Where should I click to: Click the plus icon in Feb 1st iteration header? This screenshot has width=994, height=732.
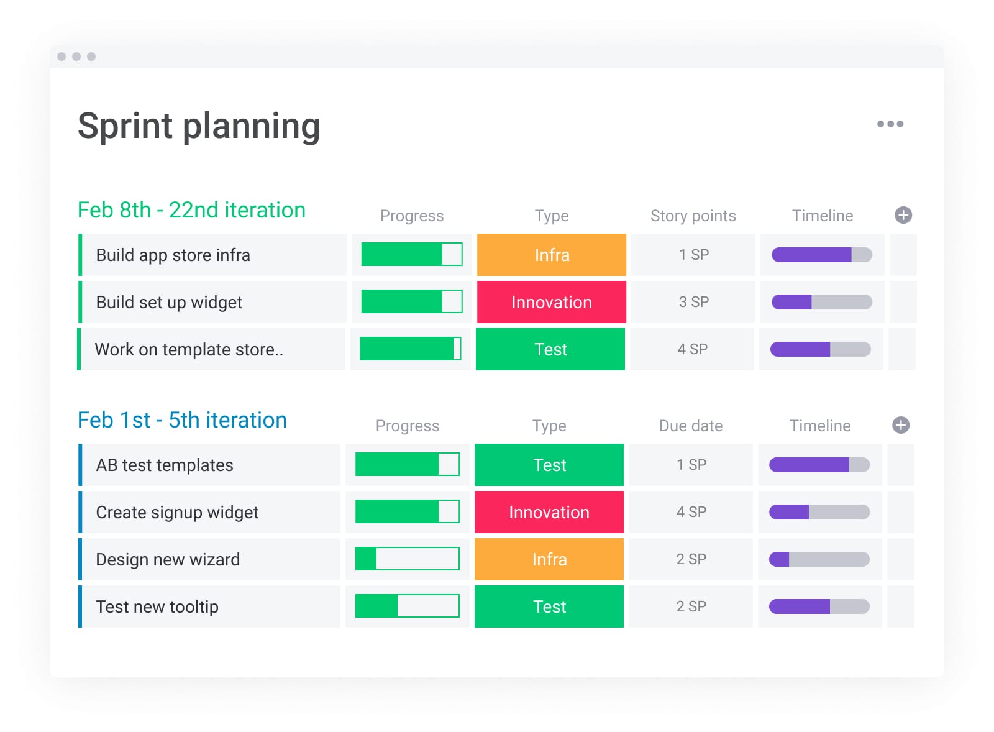[900, 425]
